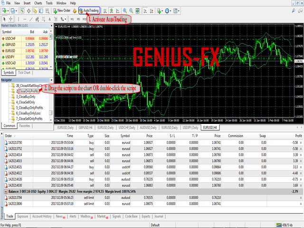The height and width of the screenshot is (228, 304).
Task: Switch timeframe to M1
Action: 72,19
